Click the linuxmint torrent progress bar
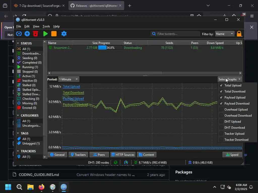 (x=110, y=48)
